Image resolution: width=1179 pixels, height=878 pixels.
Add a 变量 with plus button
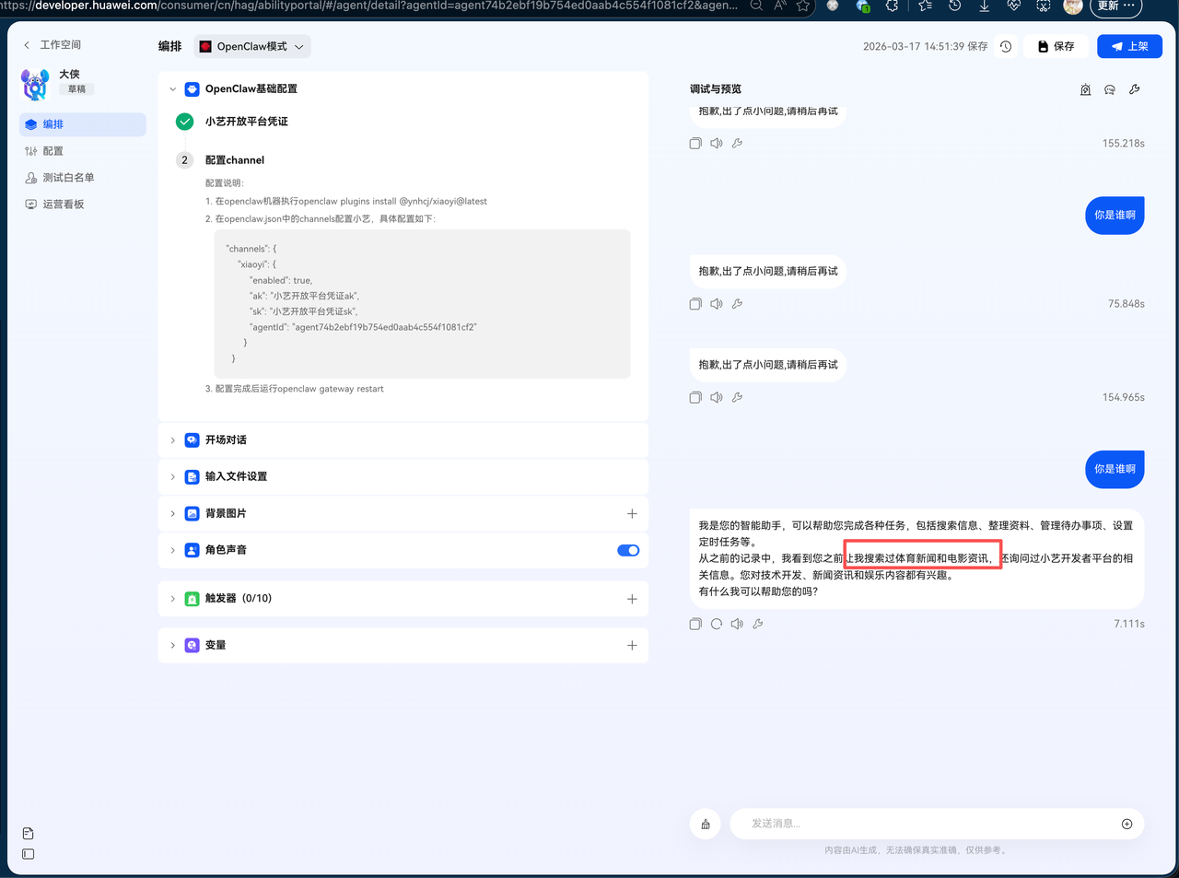click(632, 646)
